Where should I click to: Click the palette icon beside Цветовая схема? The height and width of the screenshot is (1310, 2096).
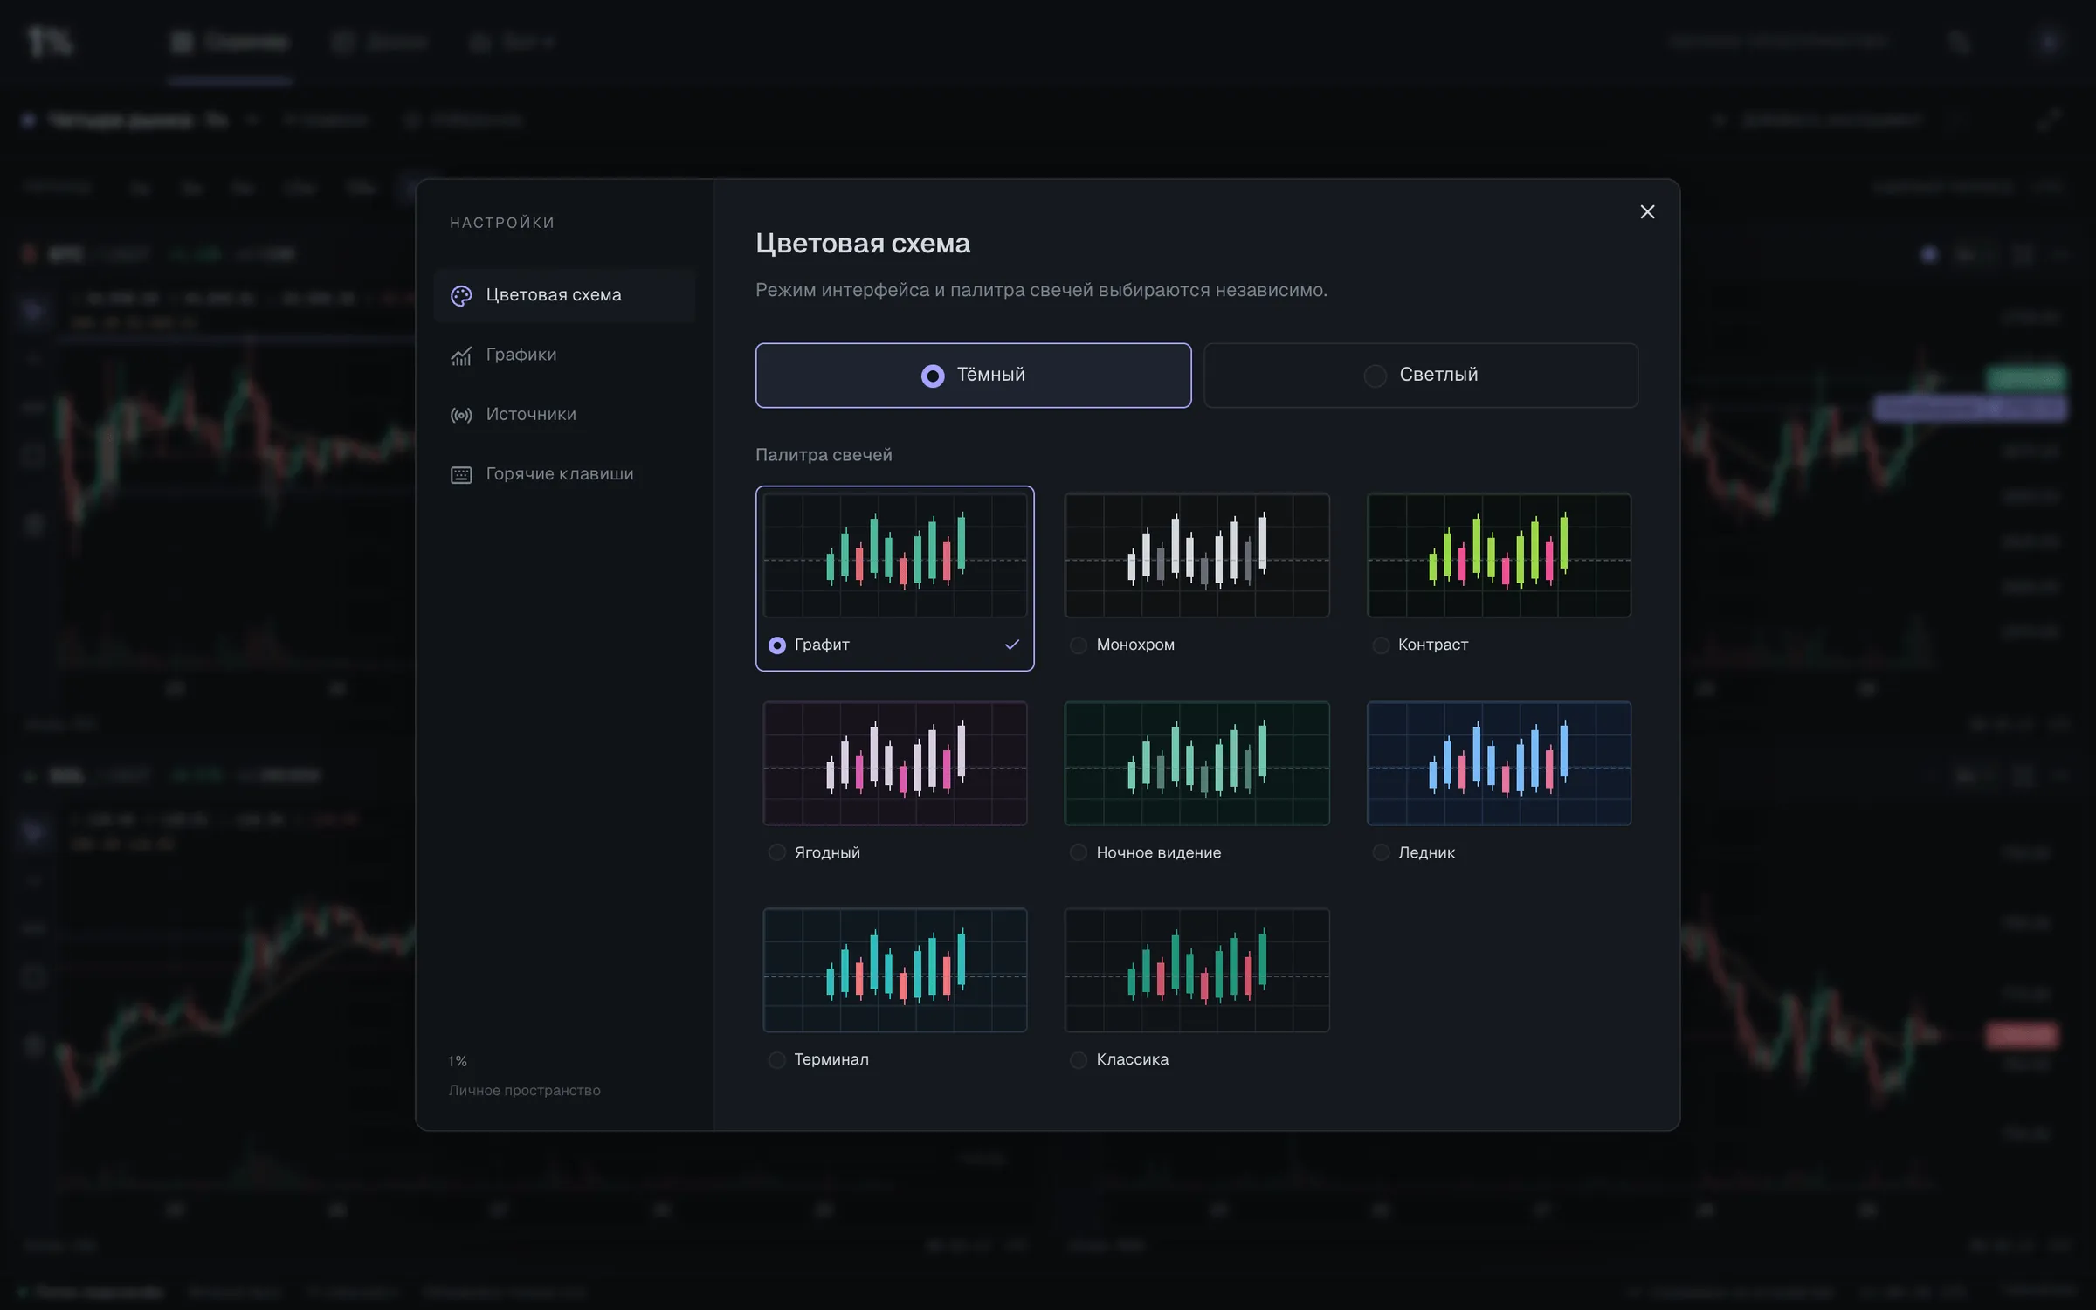(461, 295)
